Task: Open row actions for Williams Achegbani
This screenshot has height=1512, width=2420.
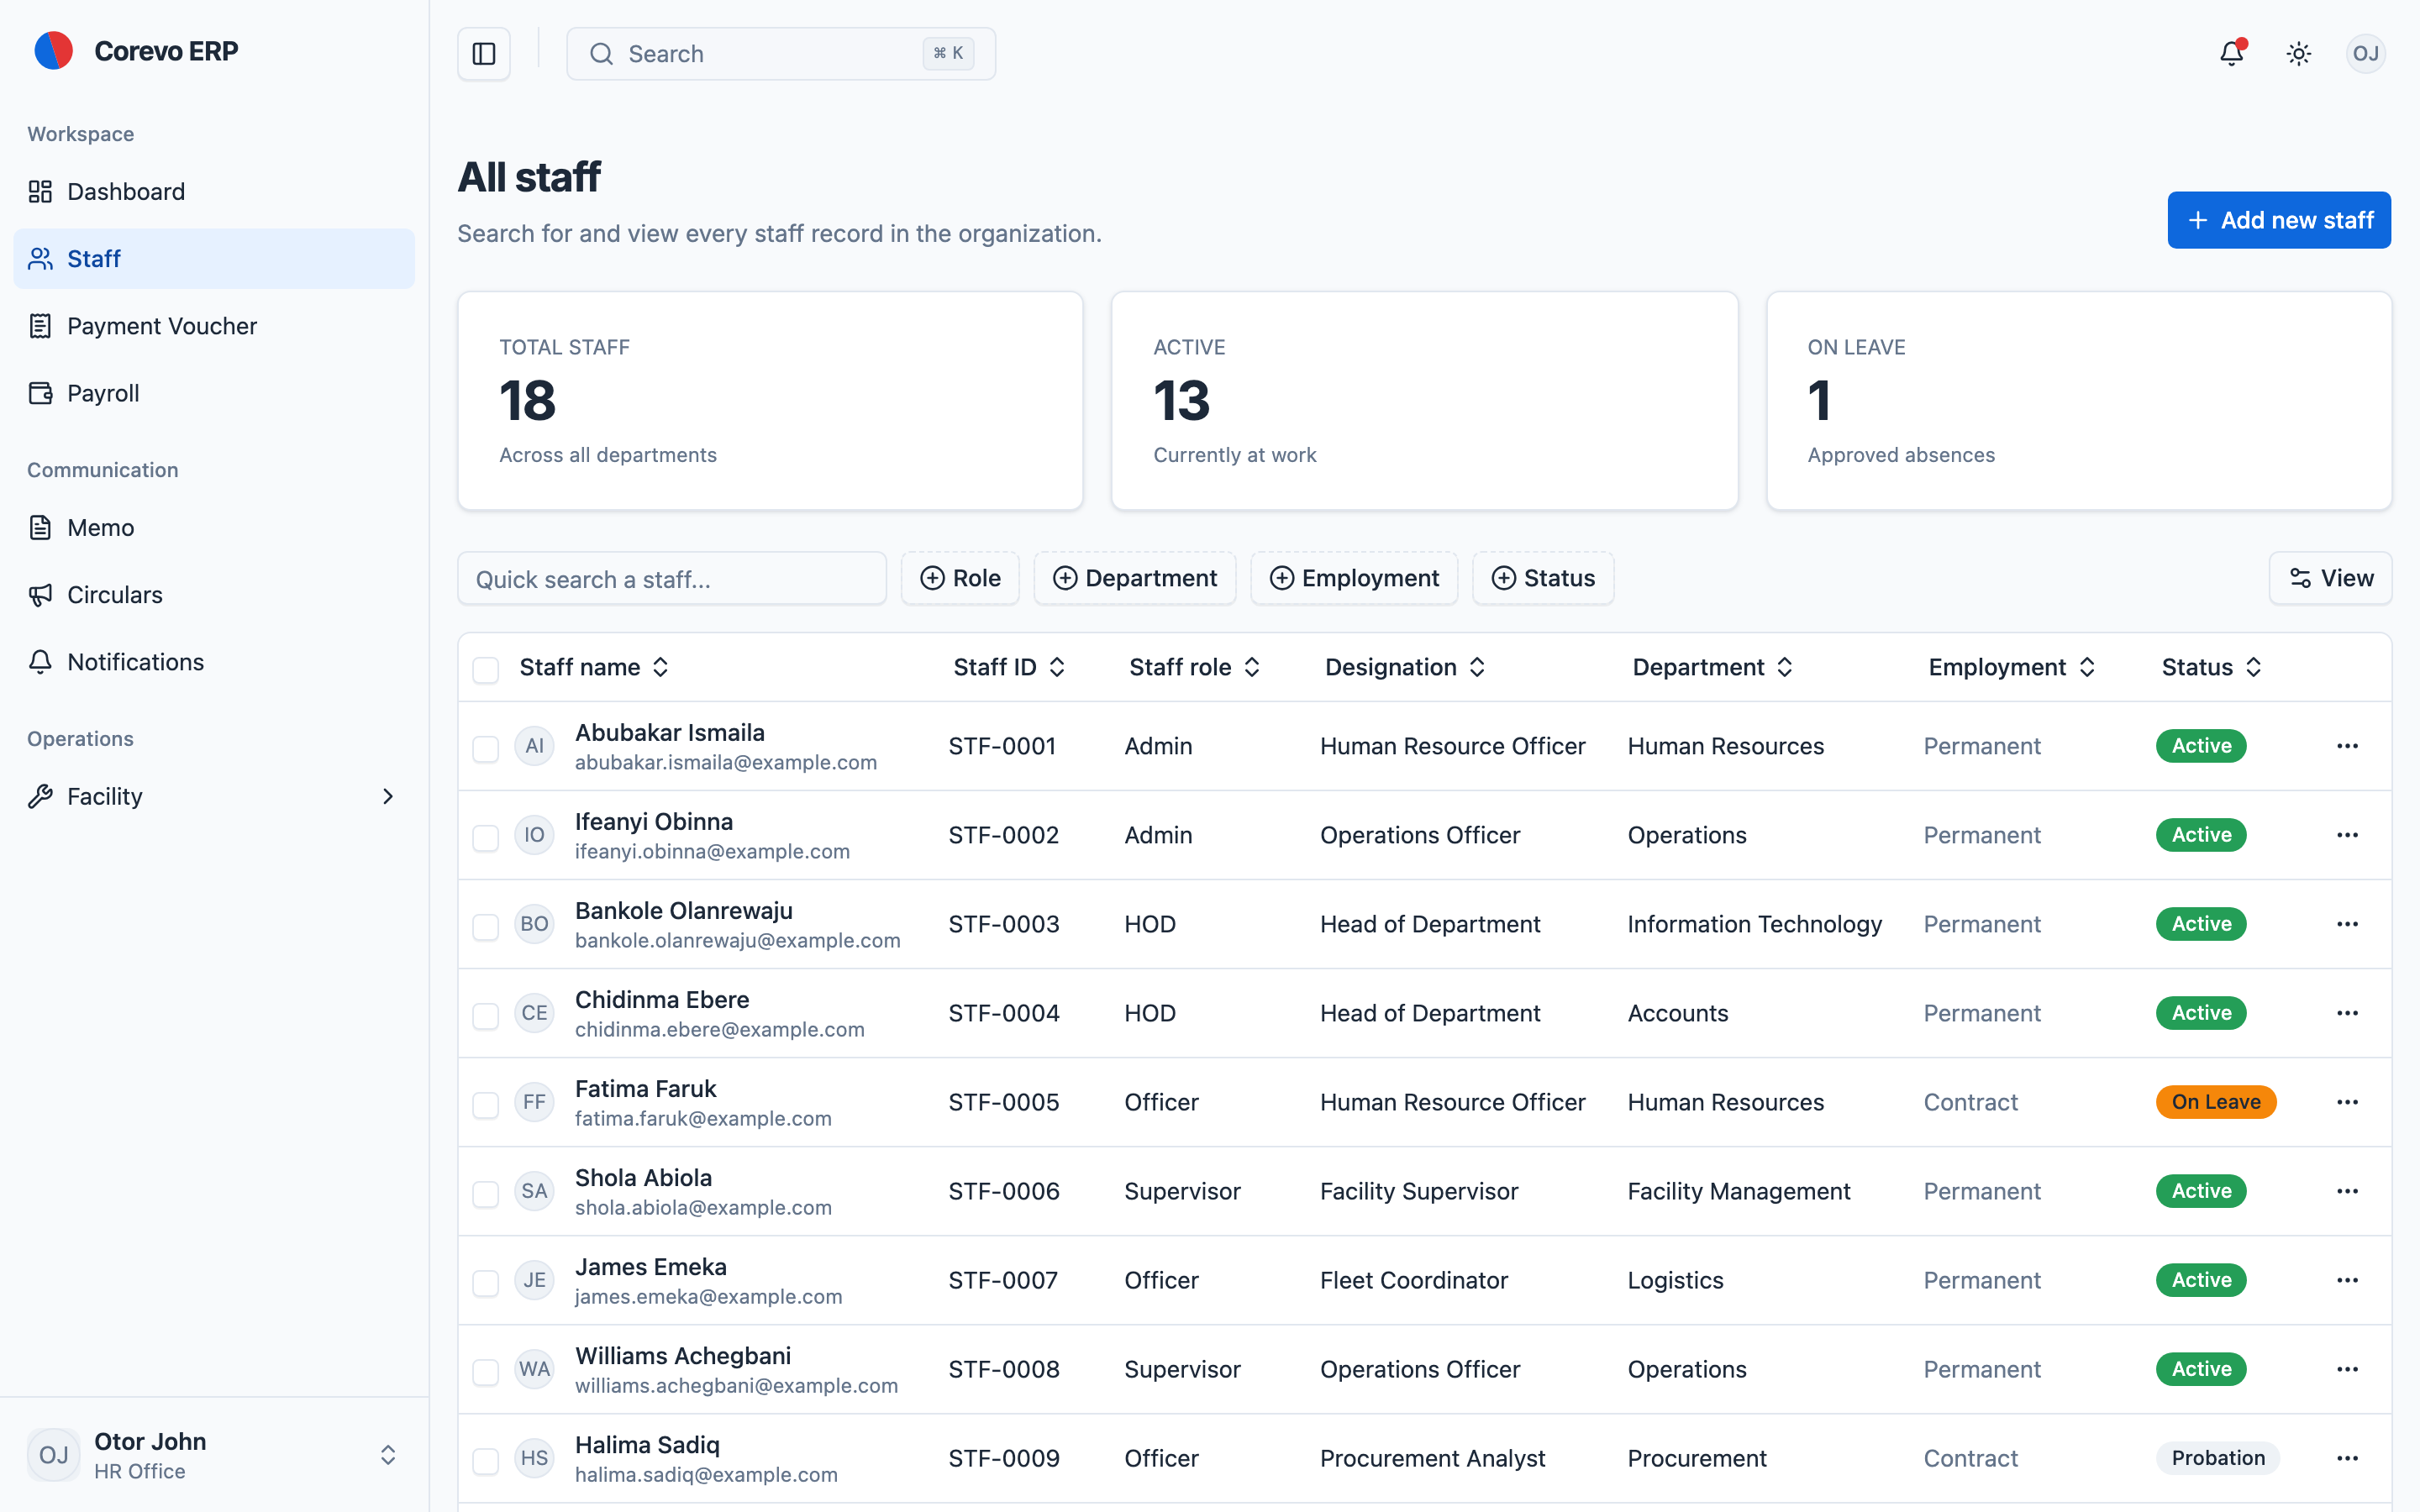Action: pos(2348,1369)
